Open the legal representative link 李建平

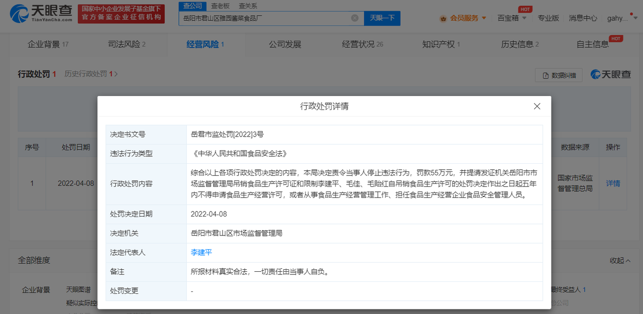[x=201, y=252]
